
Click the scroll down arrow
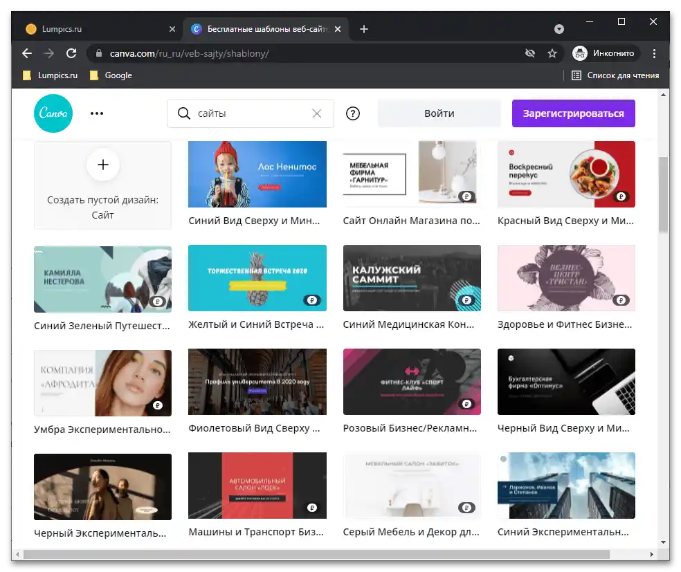tap(663, 542)
